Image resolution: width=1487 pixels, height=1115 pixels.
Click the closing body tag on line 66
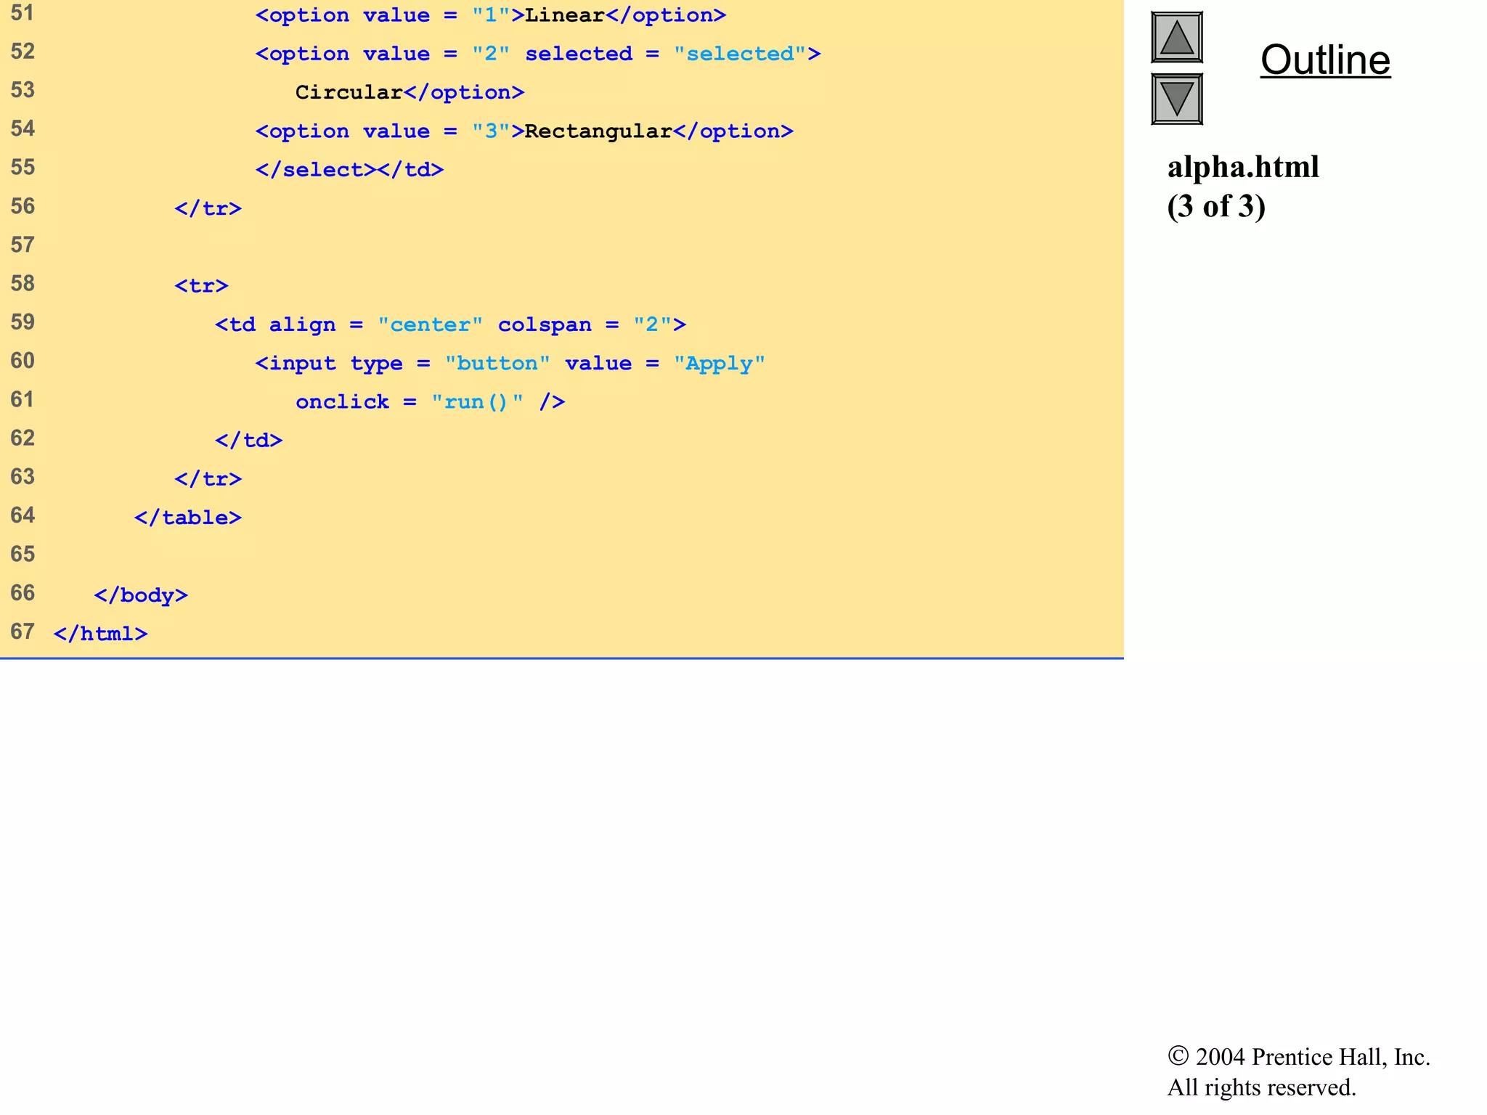click(141, 595)
